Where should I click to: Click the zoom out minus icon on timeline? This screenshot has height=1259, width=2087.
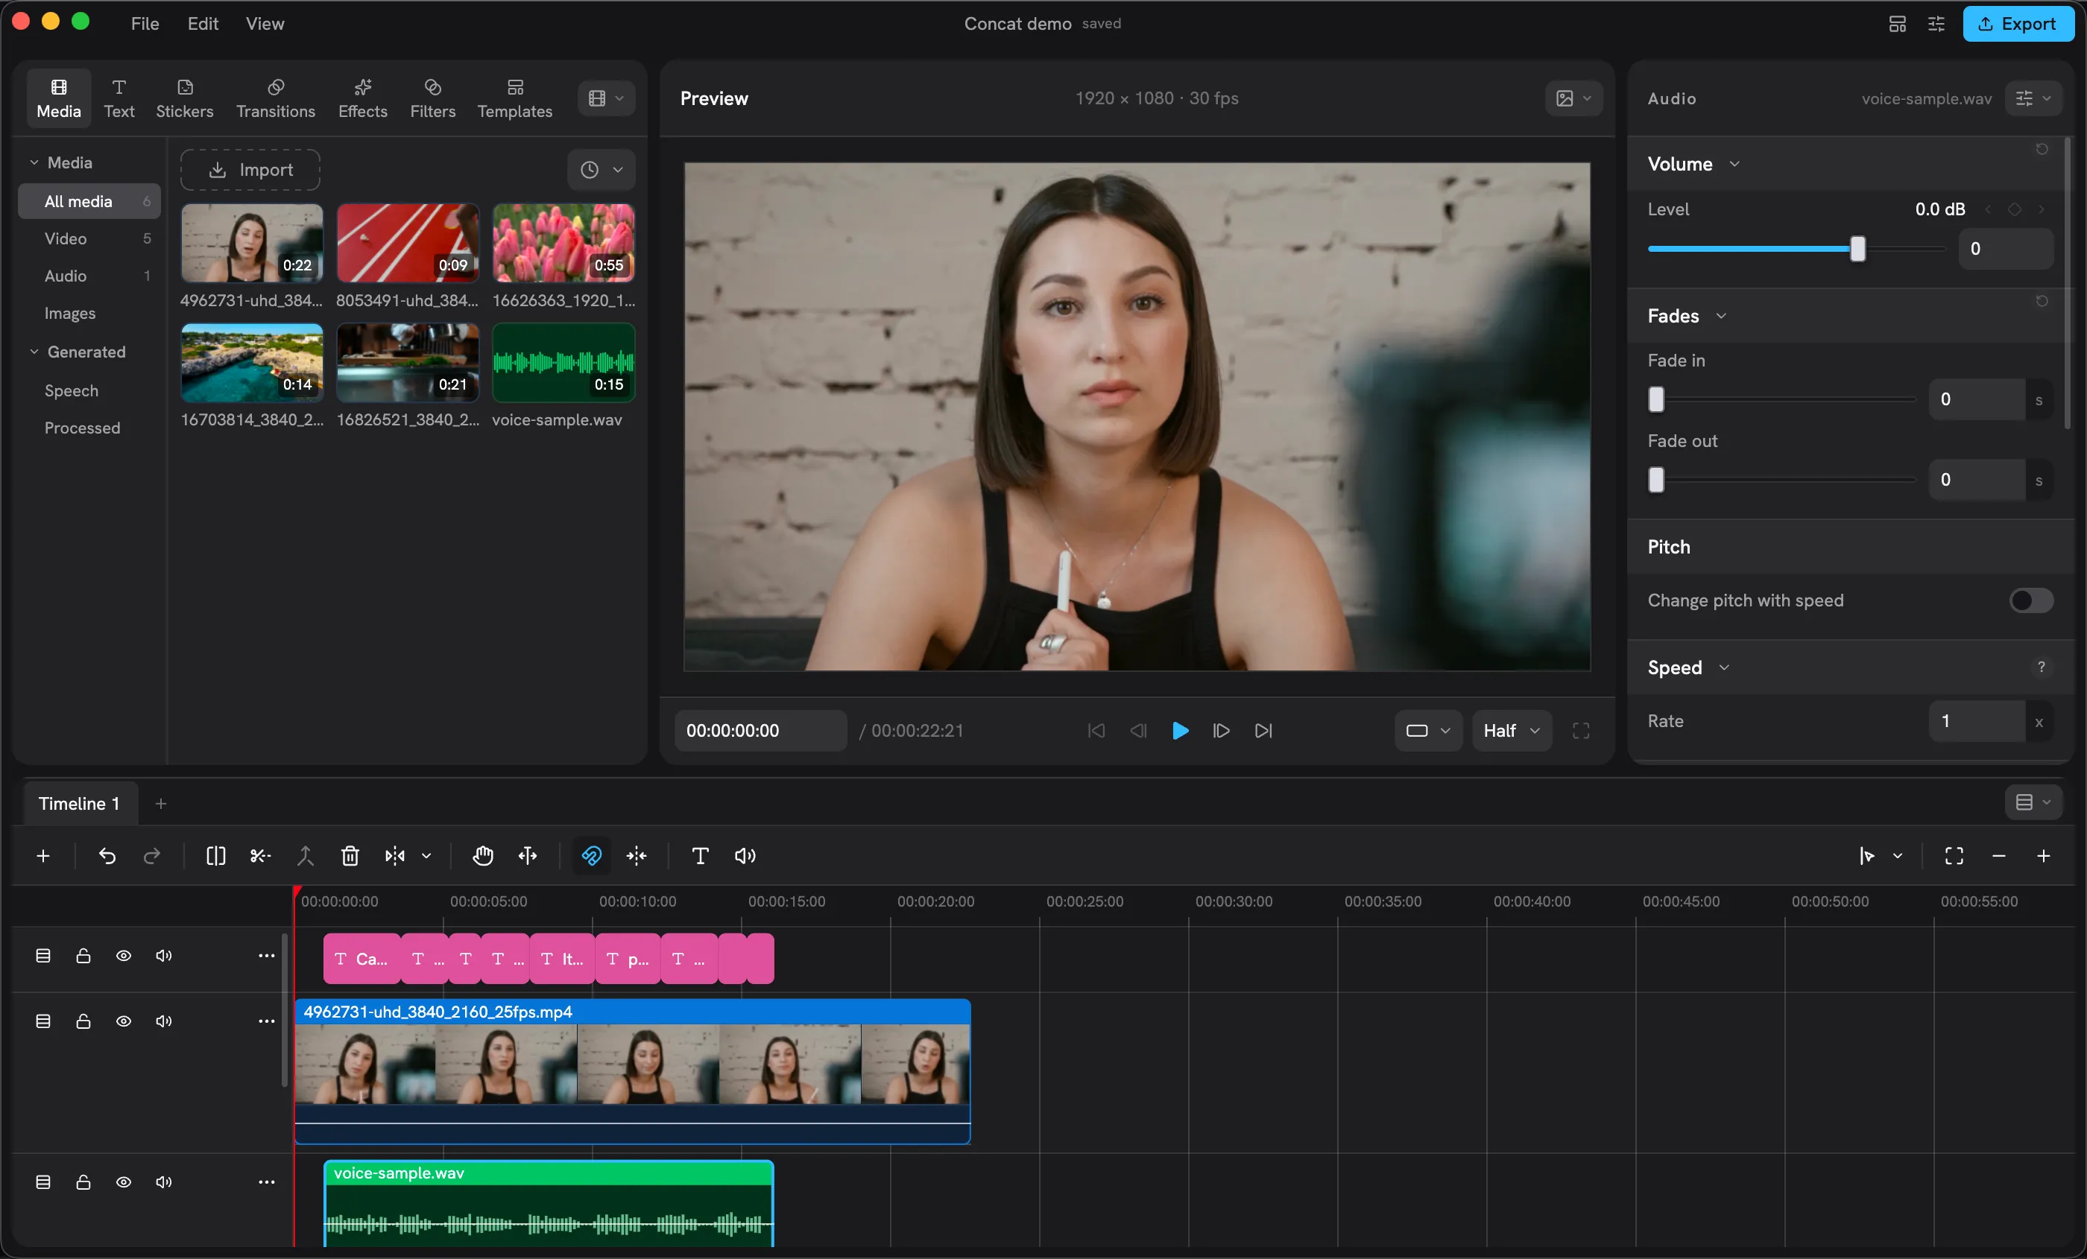point(1999,856)
